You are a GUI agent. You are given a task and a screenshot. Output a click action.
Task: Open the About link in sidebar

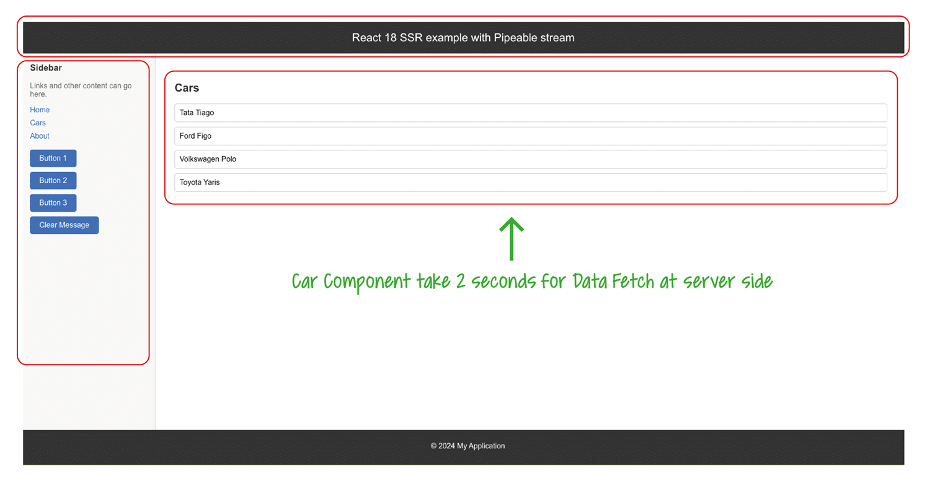click(40, 136)
